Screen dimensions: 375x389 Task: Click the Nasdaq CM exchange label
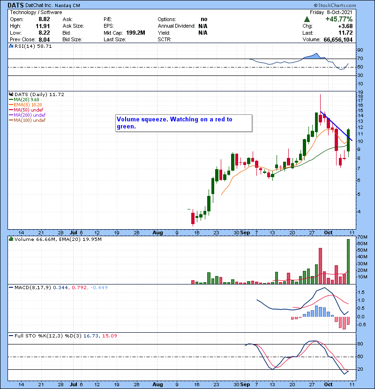pos(67,6)
